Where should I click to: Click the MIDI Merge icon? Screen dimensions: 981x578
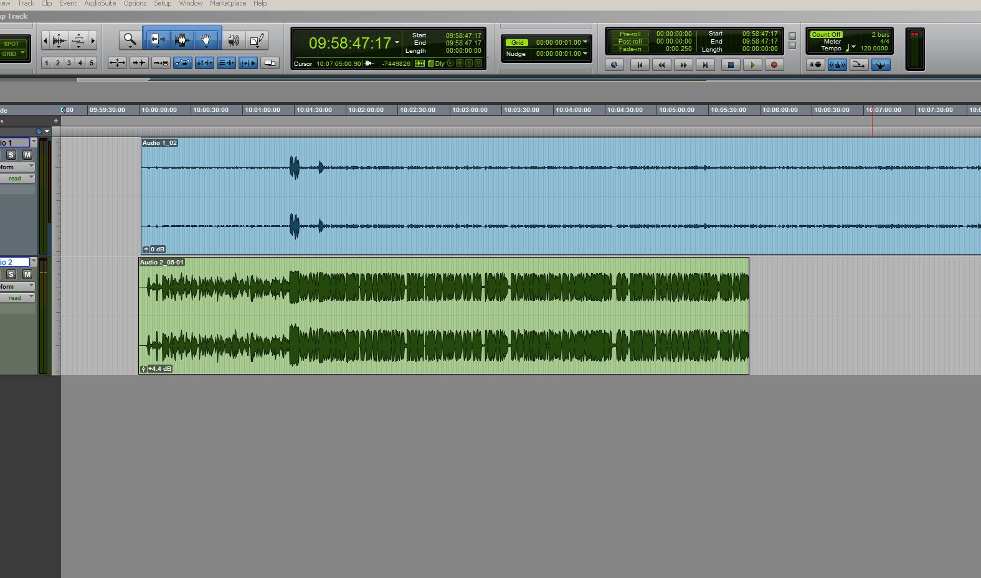[859, 65]
